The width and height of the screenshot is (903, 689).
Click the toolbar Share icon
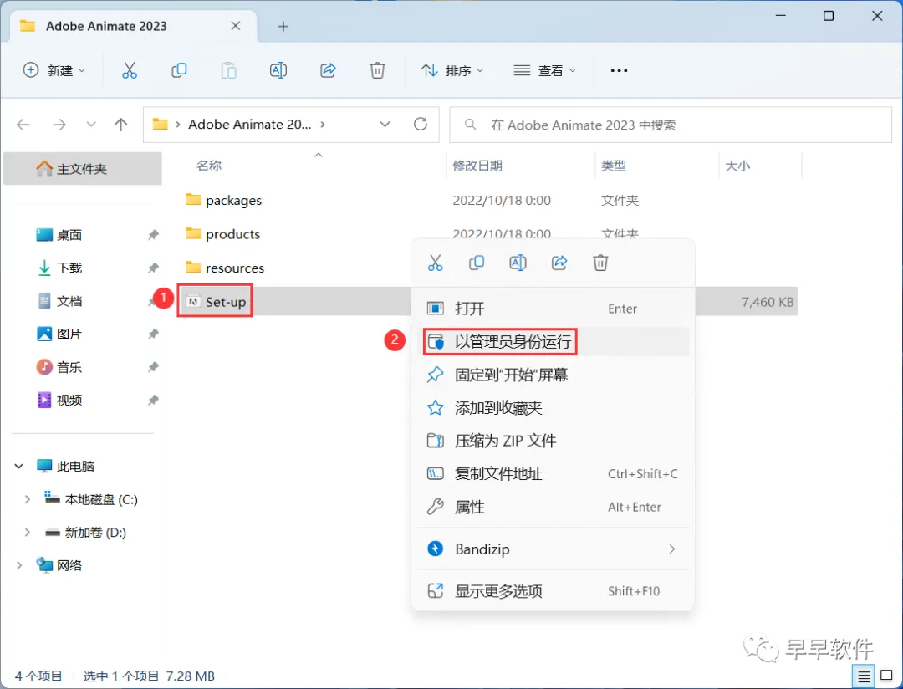pyautogui.click(x=328, y=70)
